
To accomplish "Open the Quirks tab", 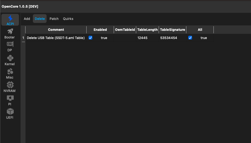I will pyautogui.click(x=68, y=19).
